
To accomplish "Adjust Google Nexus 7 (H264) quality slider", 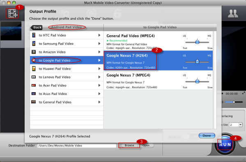I will tap(197, 62).
